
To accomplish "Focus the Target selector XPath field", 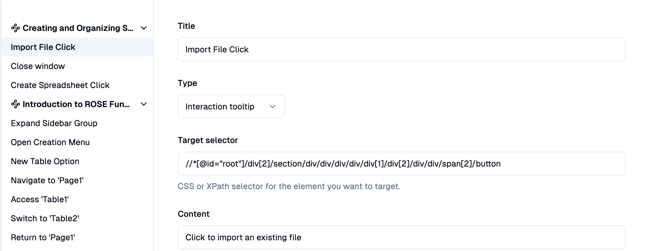I will (x=401, y=164).
